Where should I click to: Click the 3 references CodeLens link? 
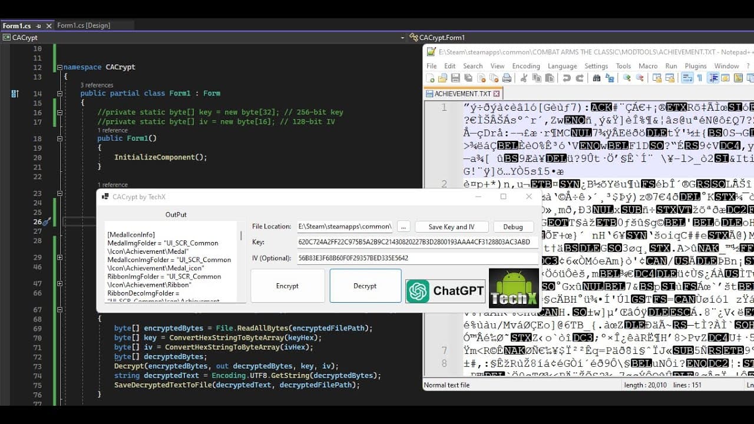(x=97, y=85)
